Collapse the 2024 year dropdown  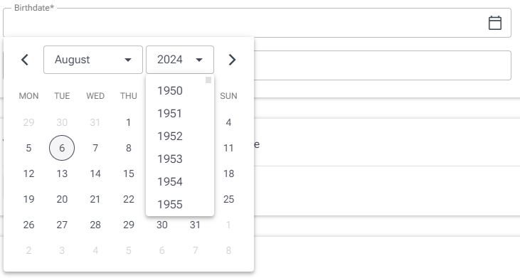click(x=180, y=60)
